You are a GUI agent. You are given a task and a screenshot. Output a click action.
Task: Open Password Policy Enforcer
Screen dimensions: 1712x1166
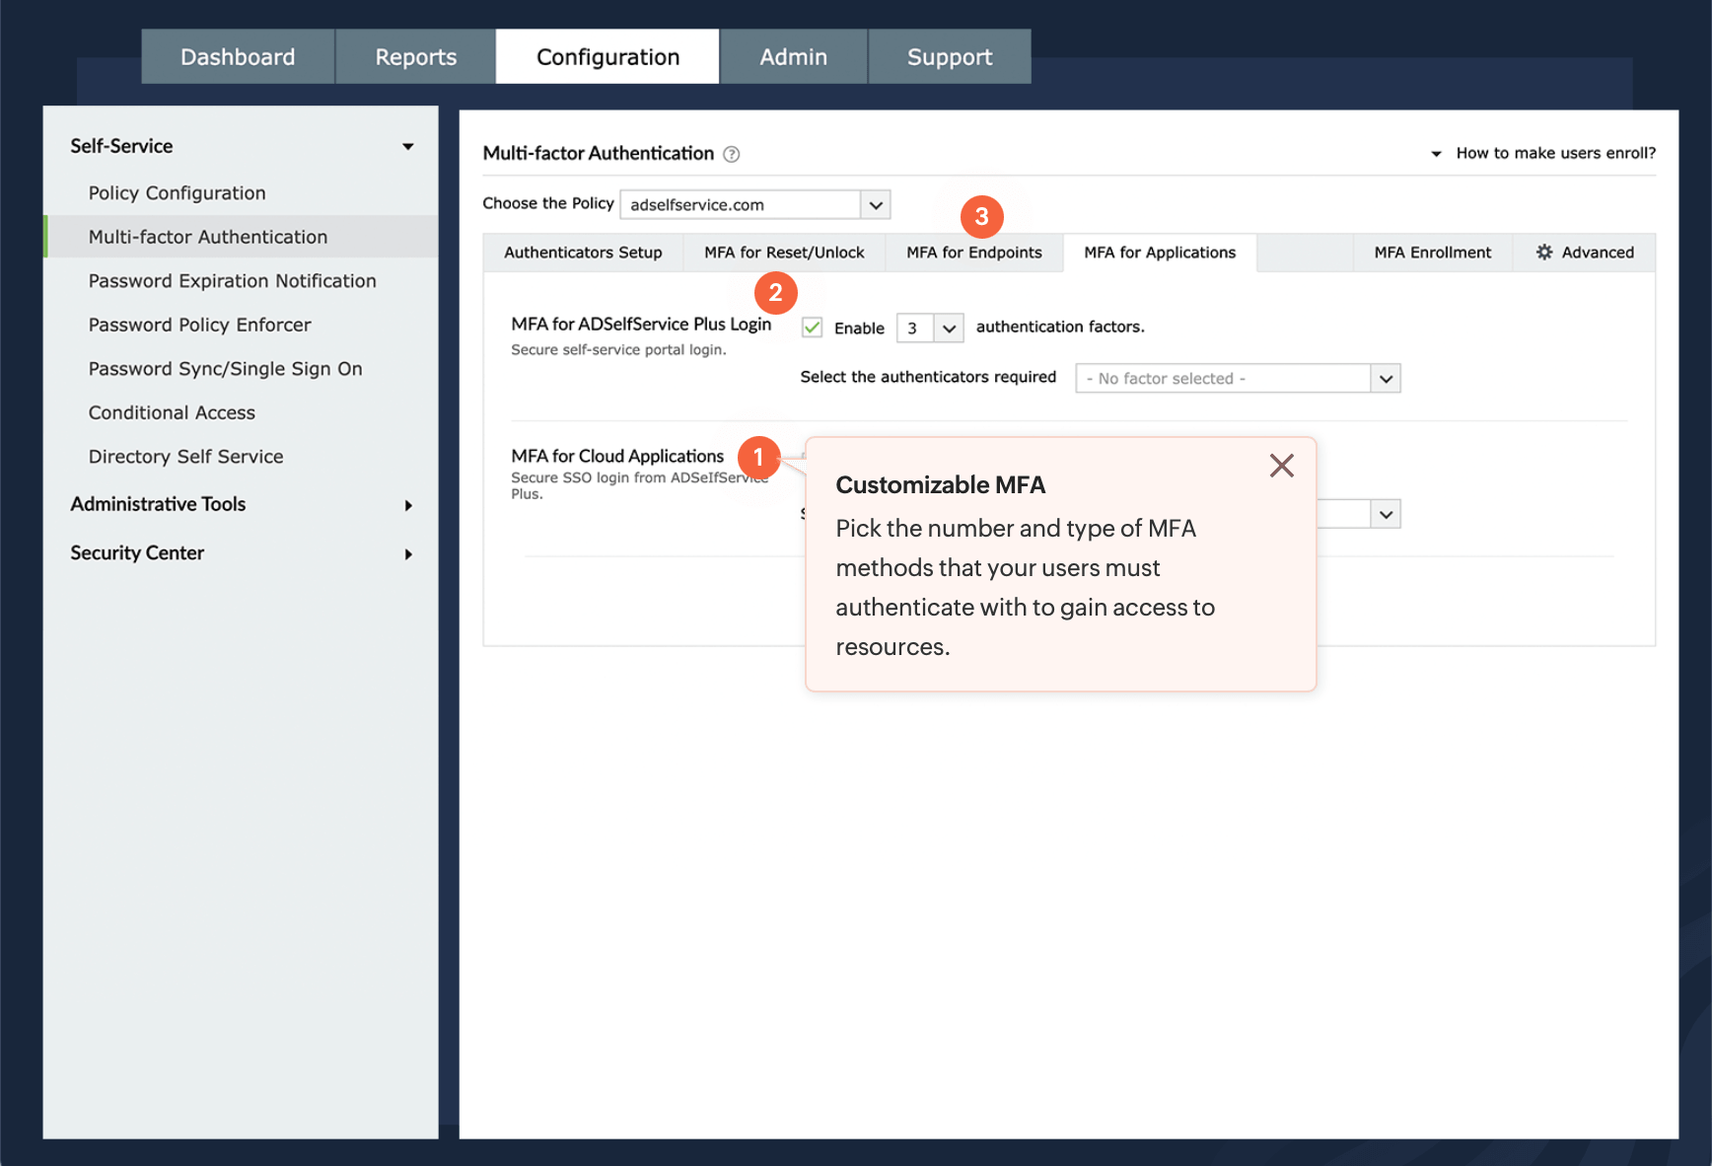[200, 325]
